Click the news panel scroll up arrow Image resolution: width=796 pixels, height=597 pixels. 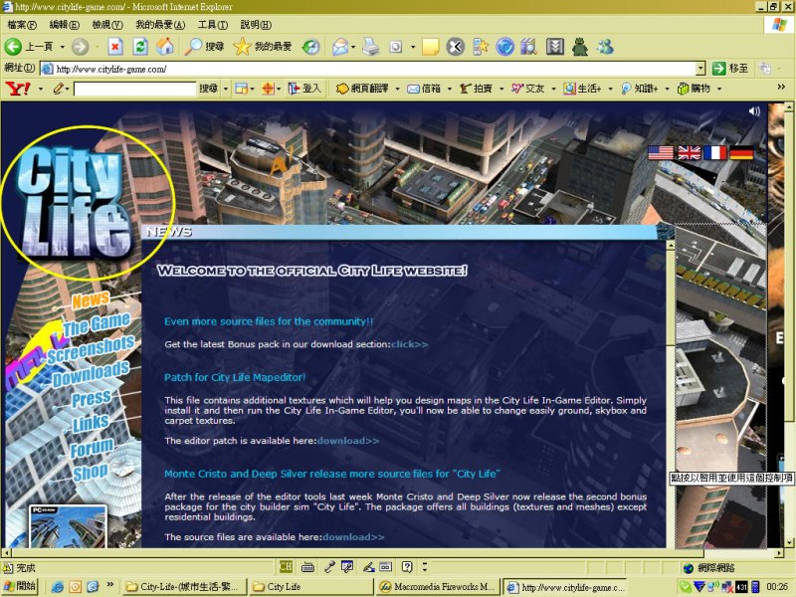click(x=671, y=246)
